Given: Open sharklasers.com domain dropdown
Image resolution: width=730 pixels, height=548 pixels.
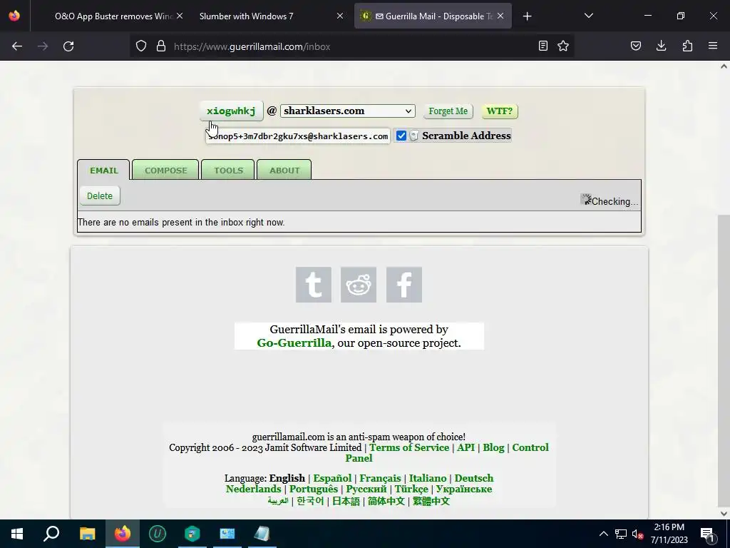Looking at the screenshot, I should (x=347, y=111).
